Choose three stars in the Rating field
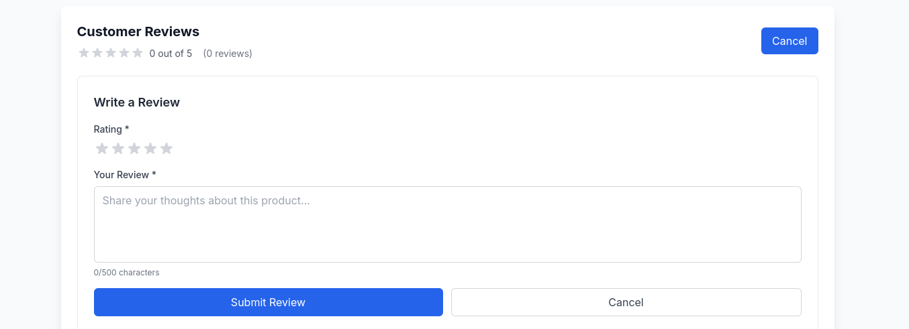 [x=134, y=148]
